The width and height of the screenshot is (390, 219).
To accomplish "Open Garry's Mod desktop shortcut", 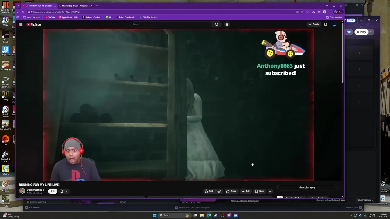I will click(5, 50).
